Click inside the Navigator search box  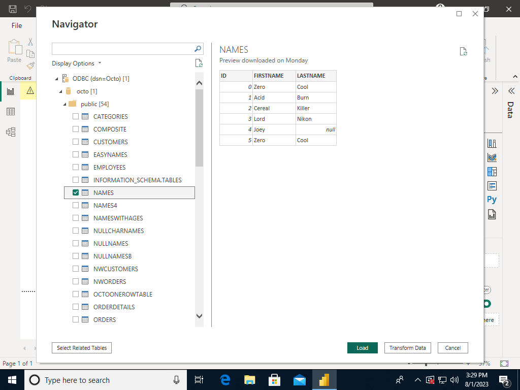coord(122,49)
